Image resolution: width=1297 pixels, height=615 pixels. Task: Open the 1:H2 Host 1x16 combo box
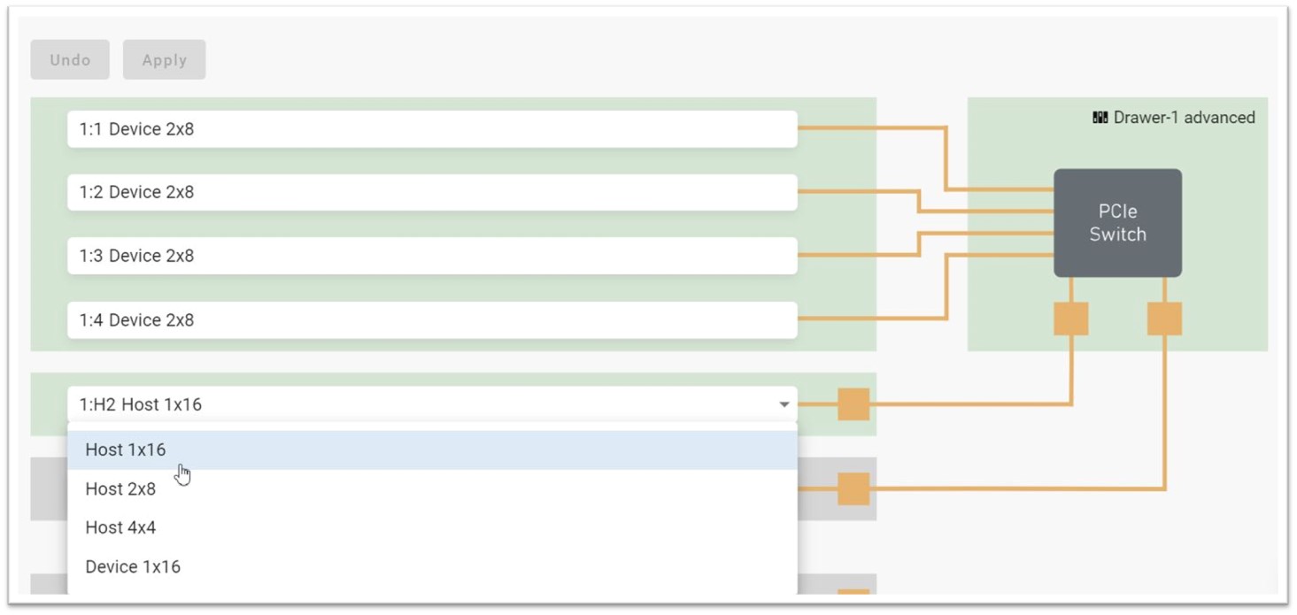[x=432, y=404]
